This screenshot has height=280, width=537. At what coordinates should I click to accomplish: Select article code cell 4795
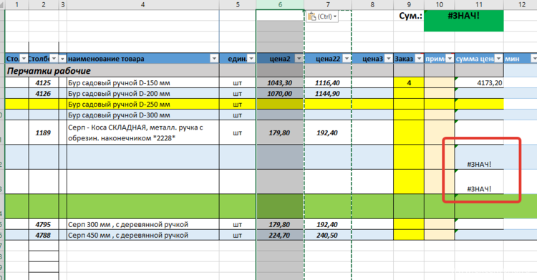pyautogui.click(x=44, y=224)
